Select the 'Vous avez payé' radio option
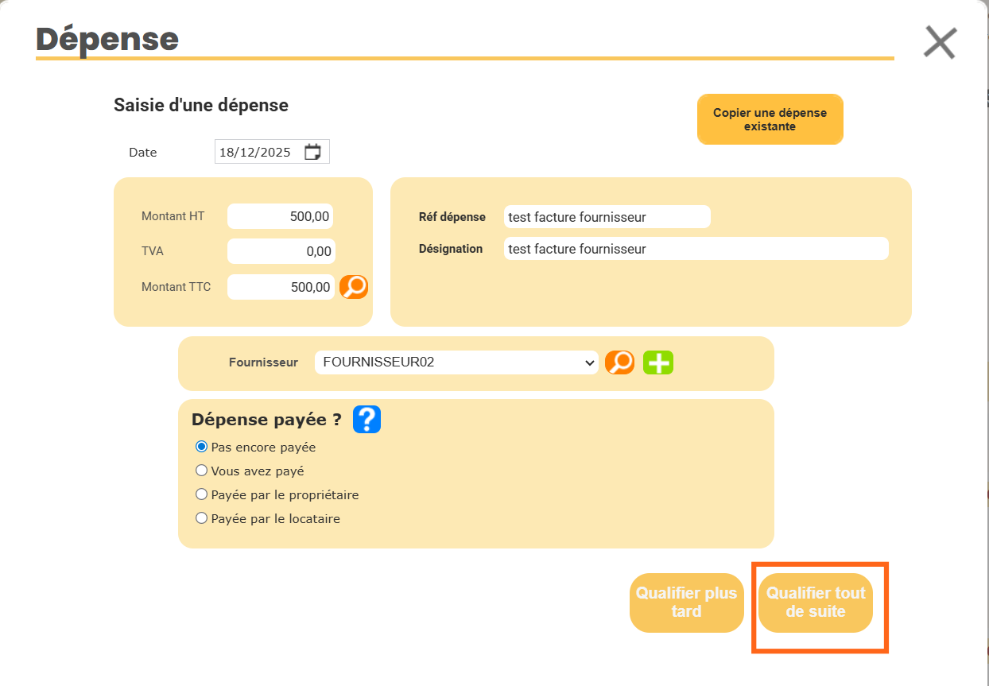989x686 pixels. point(202,471)
